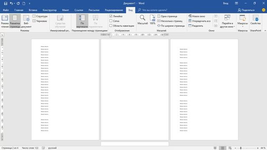Click word count 'Число слов: 122'
This screenshot has height=150, width=267.
pos(30,148)
